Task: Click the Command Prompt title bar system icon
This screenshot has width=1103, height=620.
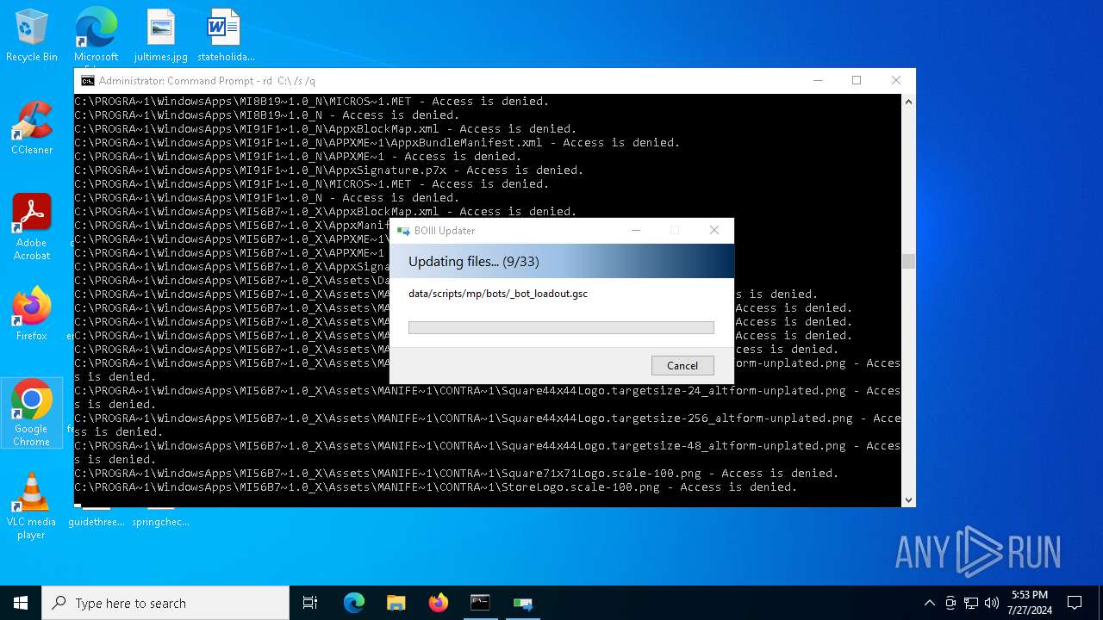Action: click(87, 81)
